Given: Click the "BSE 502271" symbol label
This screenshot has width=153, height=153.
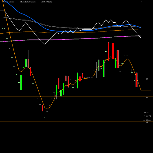Looking at the screenshot, I should pyautogui.click(x=47, y=2).
